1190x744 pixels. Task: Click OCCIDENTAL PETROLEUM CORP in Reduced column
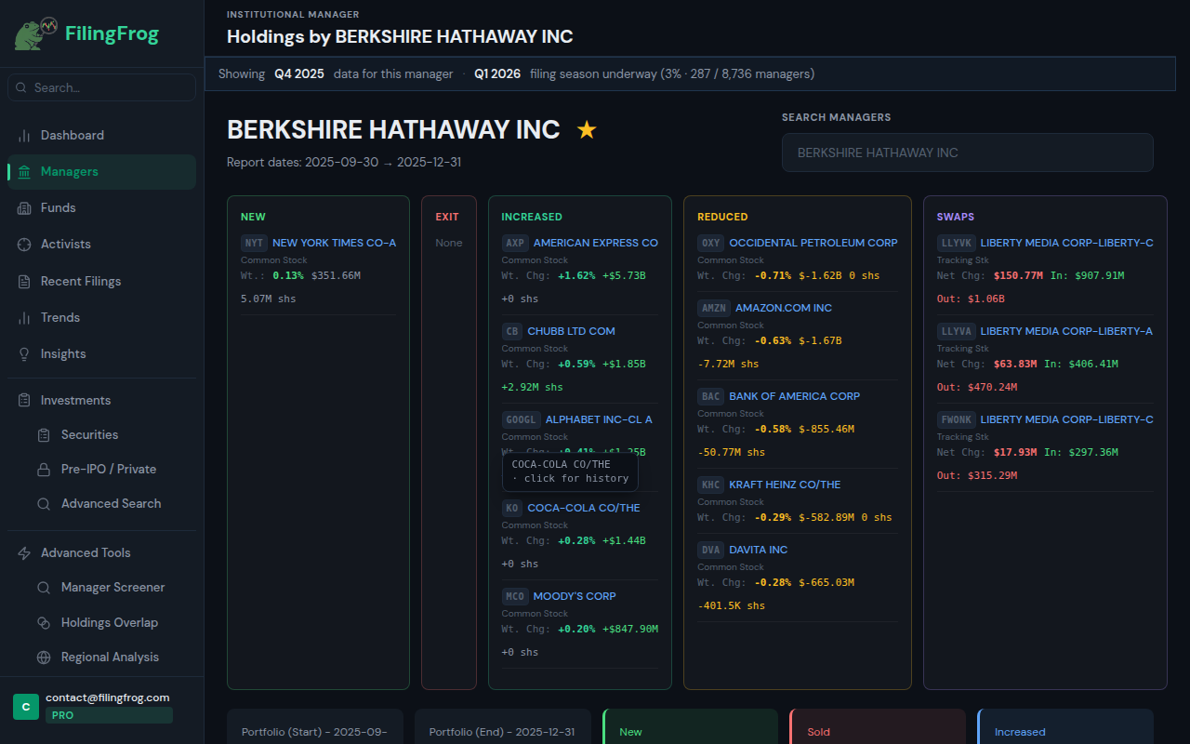[812, 242]
